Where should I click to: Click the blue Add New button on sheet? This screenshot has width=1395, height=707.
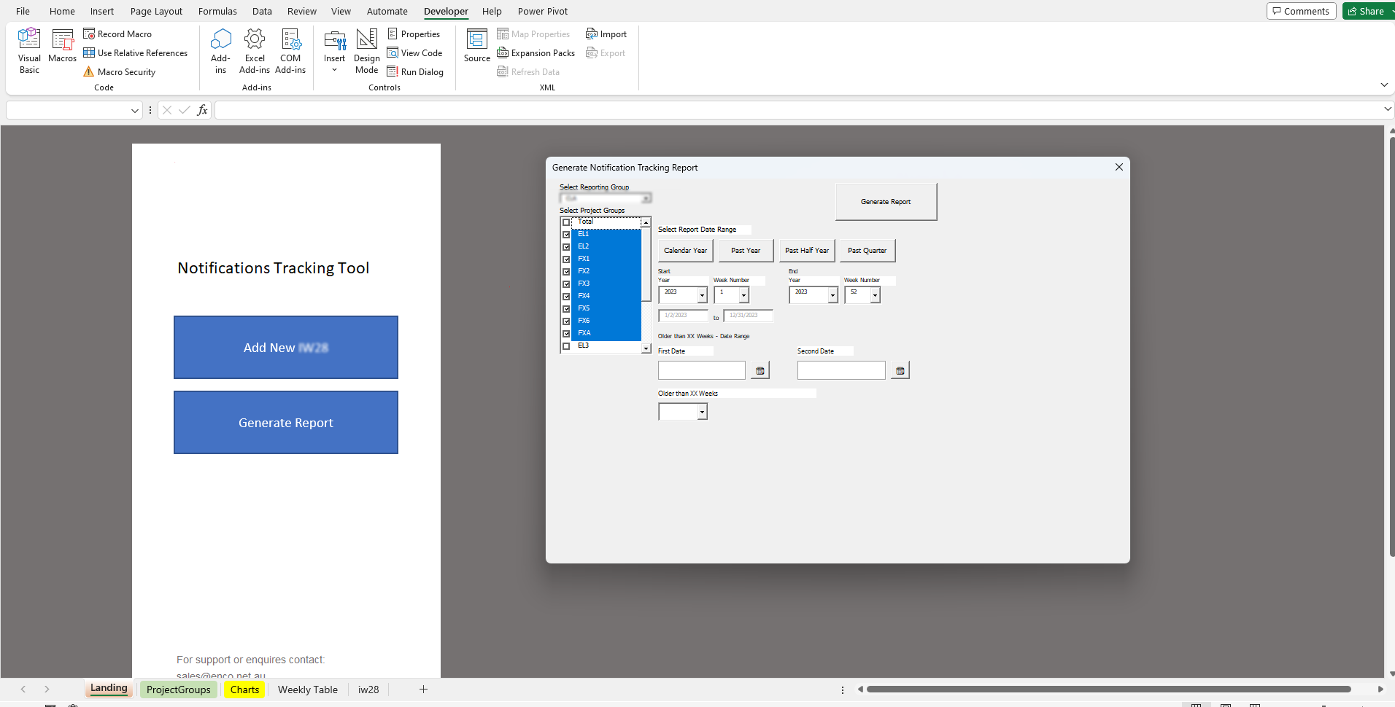(286, 348)
